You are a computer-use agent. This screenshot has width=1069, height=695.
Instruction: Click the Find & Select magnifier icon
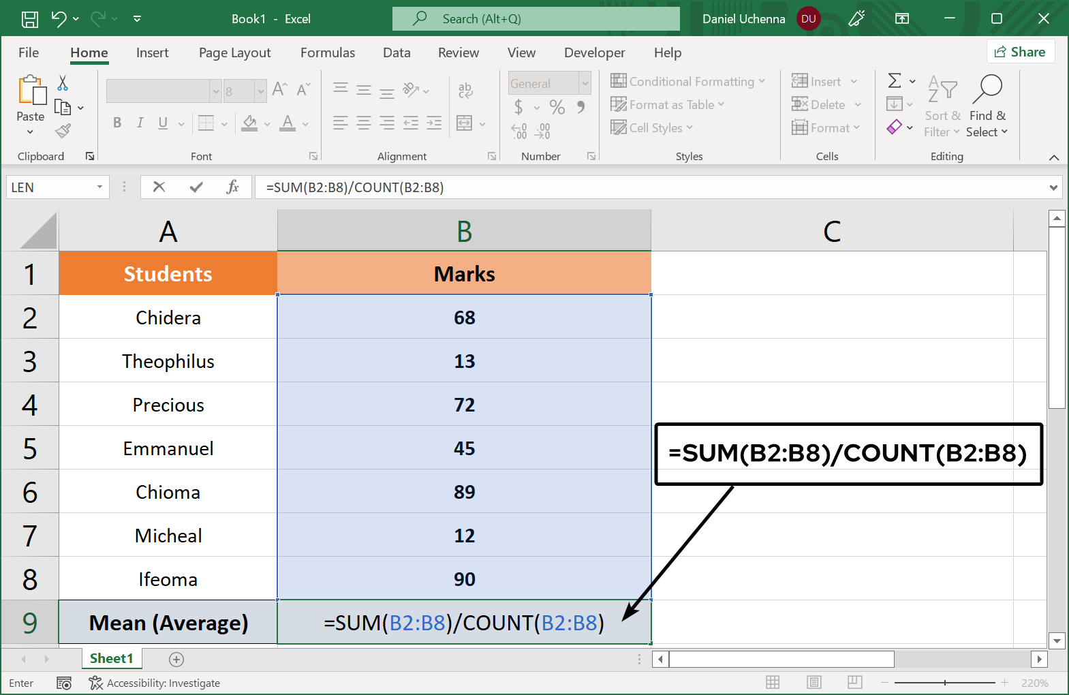[987, 89]
